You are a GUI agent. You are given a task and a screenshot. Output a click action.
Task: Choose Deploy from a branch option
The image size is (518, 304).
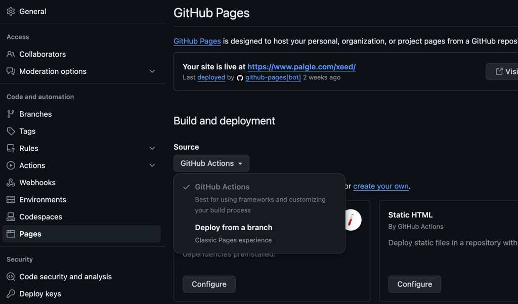click(260, 234)
